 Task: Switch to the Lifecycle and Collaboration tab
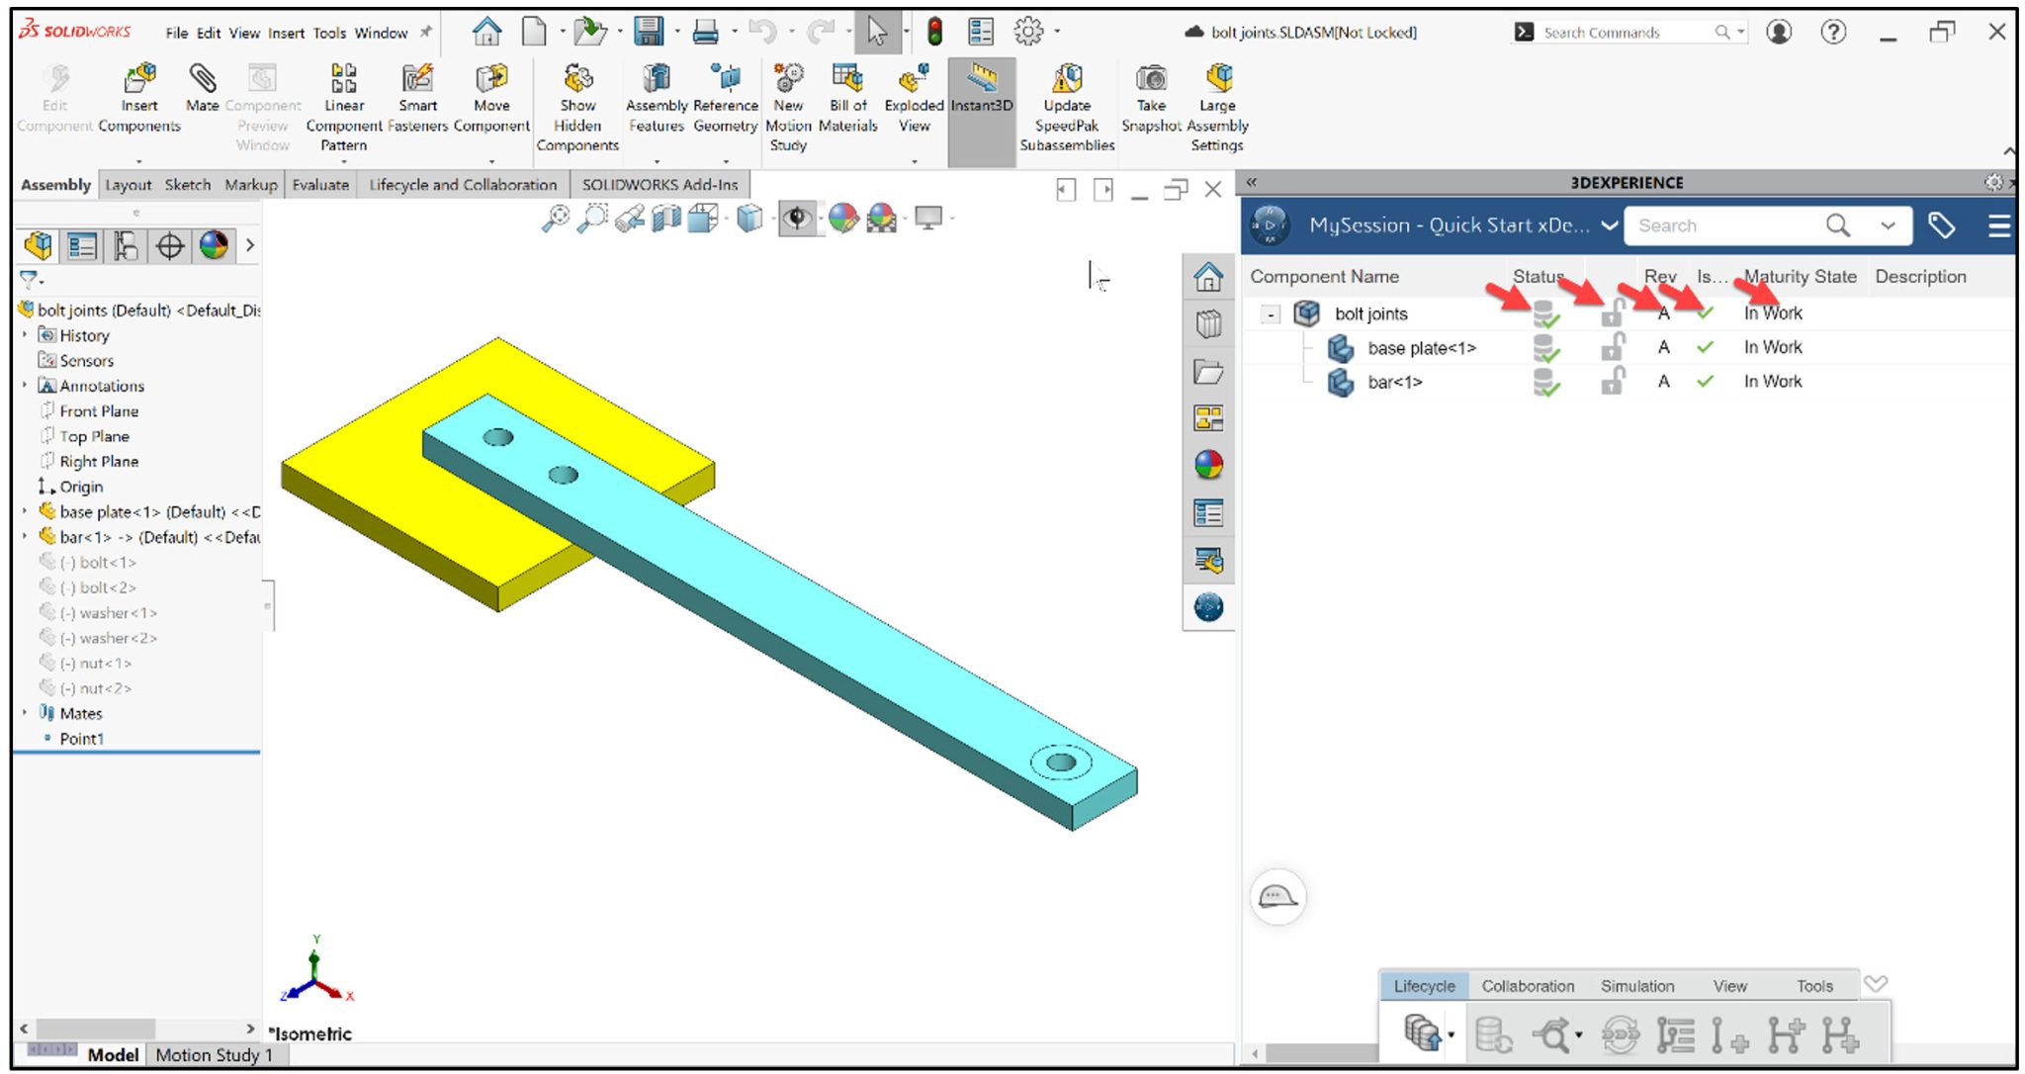[x=462, y=184]
